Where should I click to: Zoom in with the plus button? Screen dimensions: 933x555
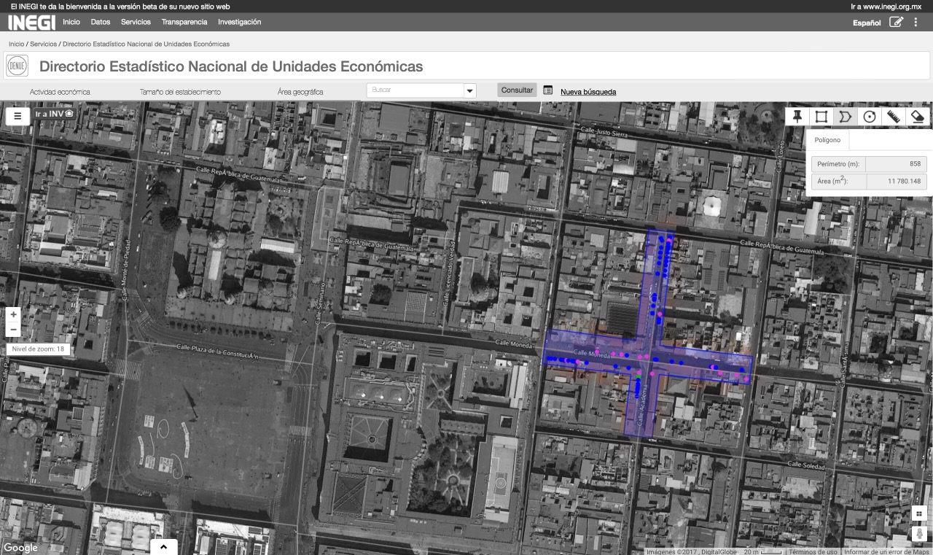pyautogui.click(x=13, y=314)
